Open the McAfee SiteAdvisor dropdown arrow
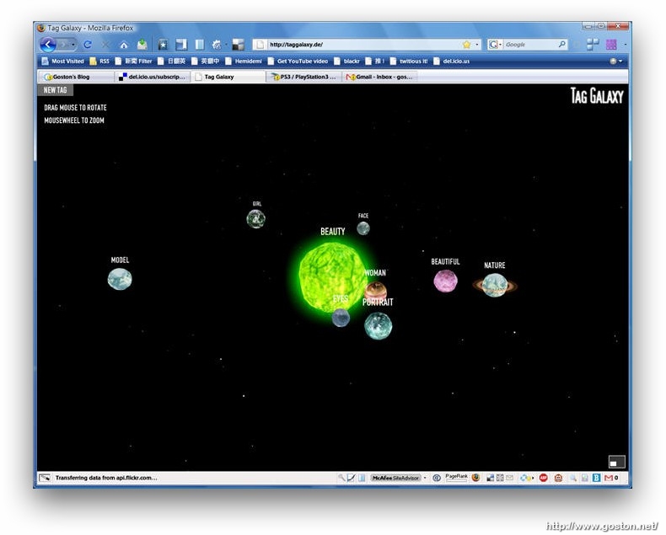This screenshot has width=666, height=535. (425, 478)
